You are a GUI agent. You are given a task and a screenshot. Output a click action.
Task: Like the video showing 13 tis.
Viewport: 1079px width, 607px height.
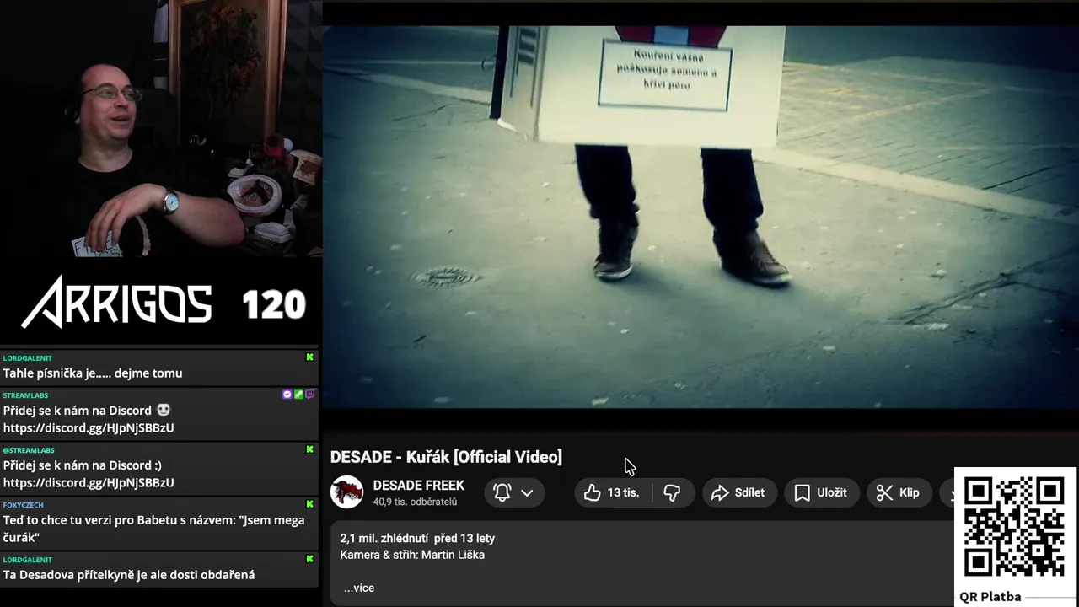click(613, 492)
